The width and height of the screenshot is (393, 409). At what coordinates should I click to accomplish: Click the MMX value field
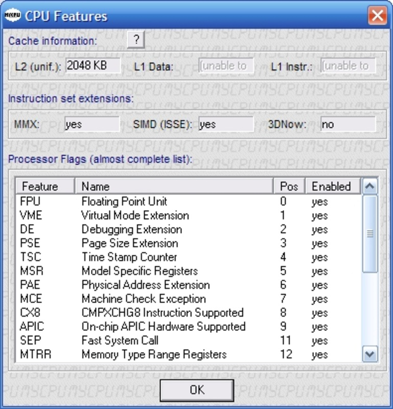pos(92,124)
